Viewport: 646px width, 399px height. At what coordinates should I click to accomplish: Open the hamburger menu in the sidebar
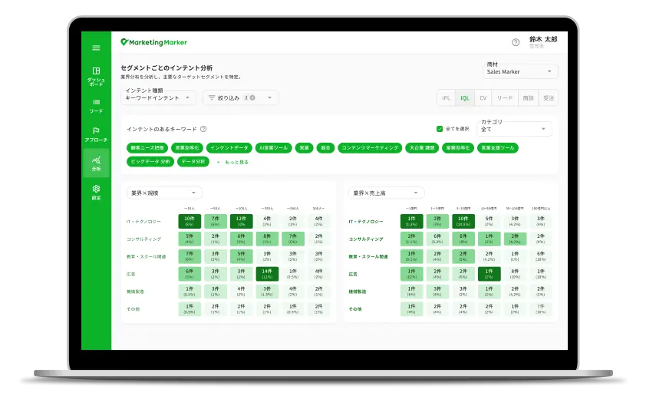96,48
